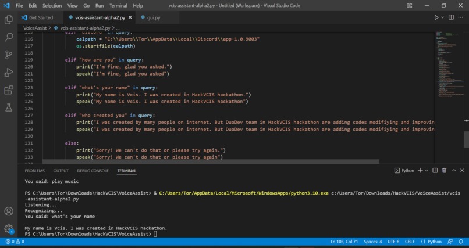Open the Help menu
This screenshot has height=248, width=469.
(x=138, y=6)
